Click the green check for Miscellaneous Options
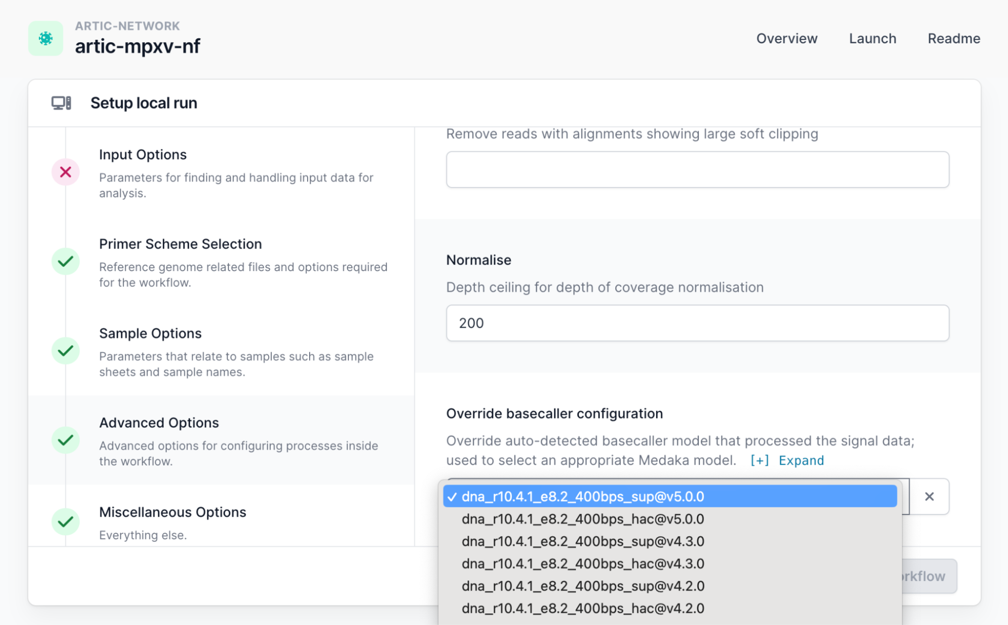 pyautogui.click(x=66, y=522)
